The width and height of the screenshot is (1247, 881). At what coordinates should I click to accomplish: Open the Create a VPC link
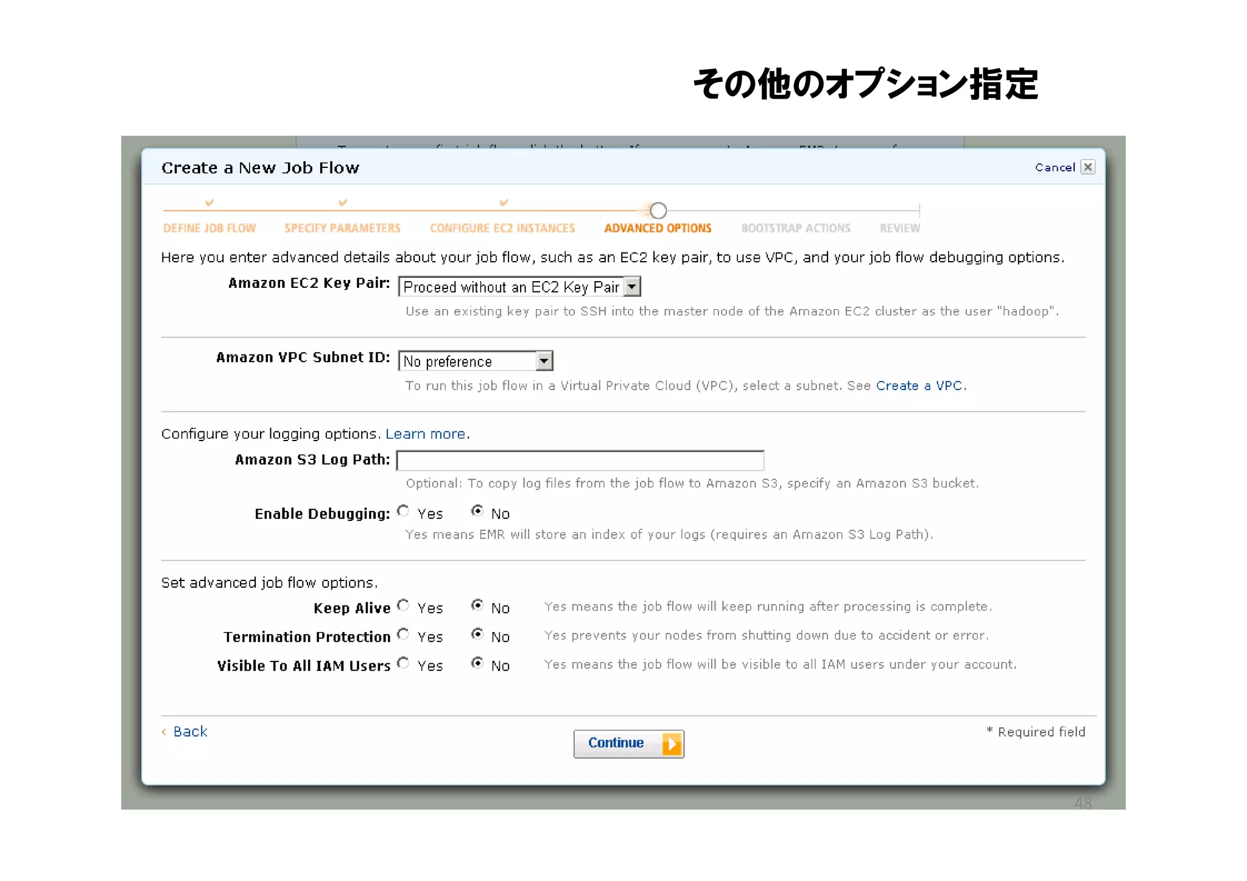click(920, 386)
